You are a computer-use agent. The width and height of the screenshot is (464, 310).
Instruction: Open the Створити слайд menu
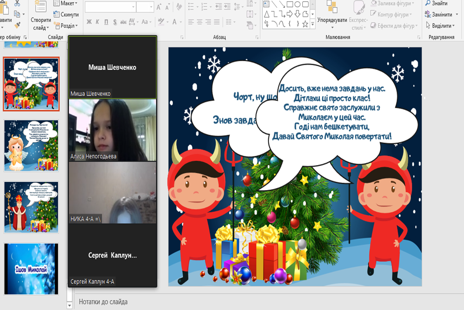point(40,24)
